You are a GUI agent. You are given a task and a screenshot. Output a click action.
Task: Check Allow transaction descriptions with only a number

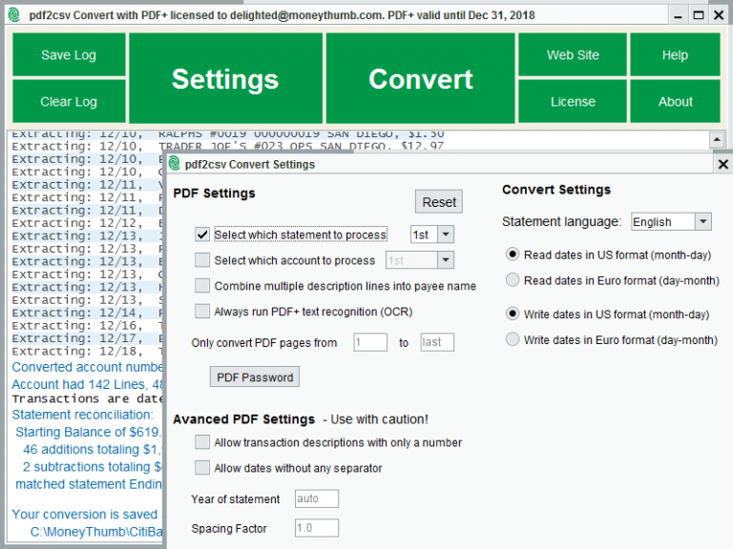tap(202, 442)
